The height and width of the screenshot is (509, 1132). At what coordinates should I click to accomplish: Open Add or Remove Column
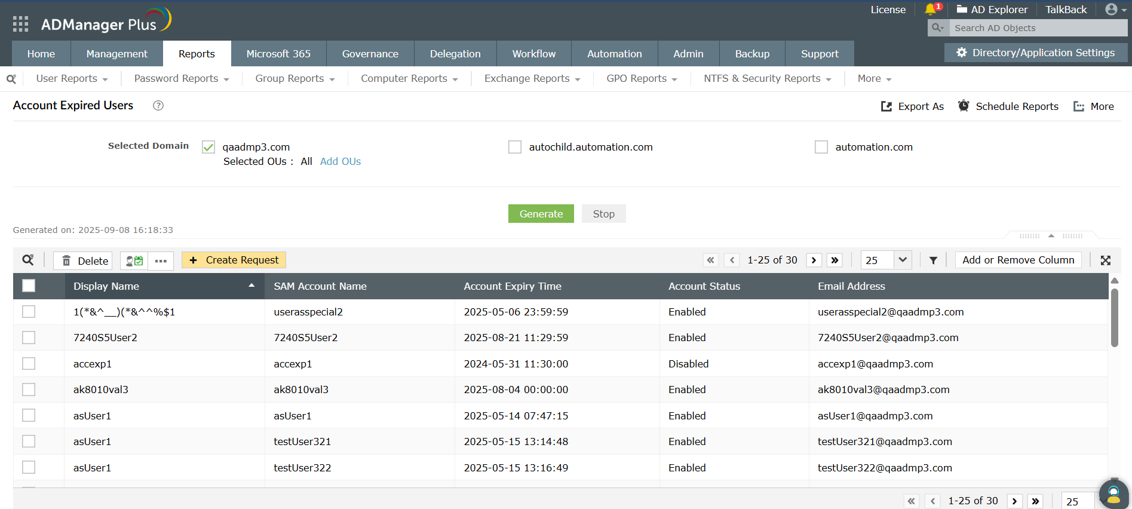(1019, 260)
